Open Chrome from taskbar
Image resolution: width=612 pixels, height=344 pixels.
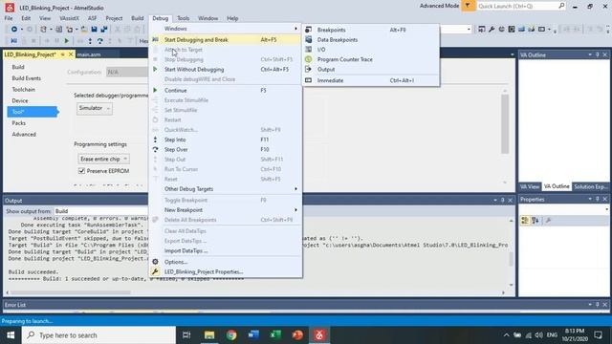(231, 335)
